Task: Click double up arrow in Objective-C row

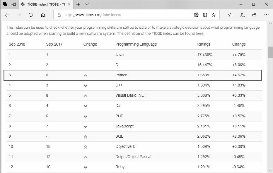Action: click(85, 147)
